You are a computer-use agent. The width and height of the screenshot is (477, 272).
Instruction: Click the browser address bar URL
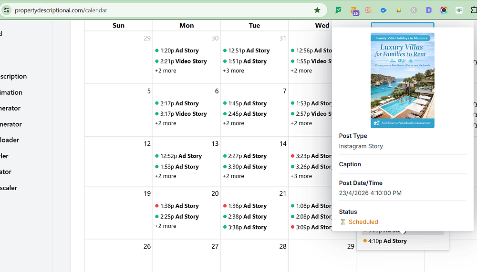[x=61, y=10]
